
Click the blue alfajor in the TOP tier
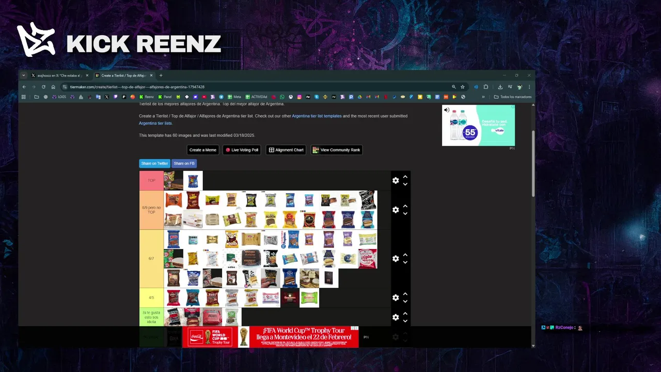coord(193,181)
